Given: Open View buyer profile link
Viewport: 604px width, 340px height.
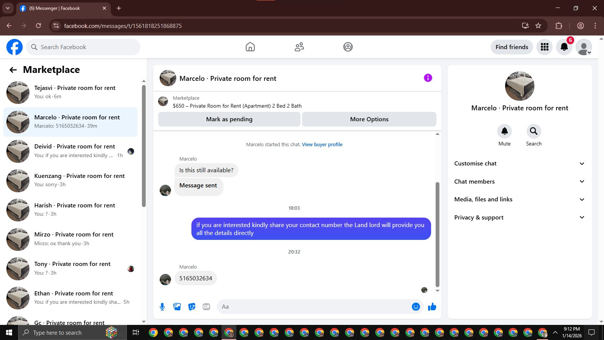Looking at the screenshot, I should 322,144.
